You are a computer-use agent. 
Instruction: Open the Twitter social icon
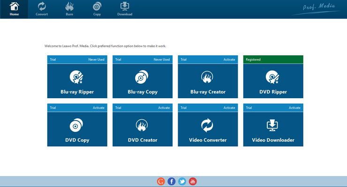click(182, 181)
